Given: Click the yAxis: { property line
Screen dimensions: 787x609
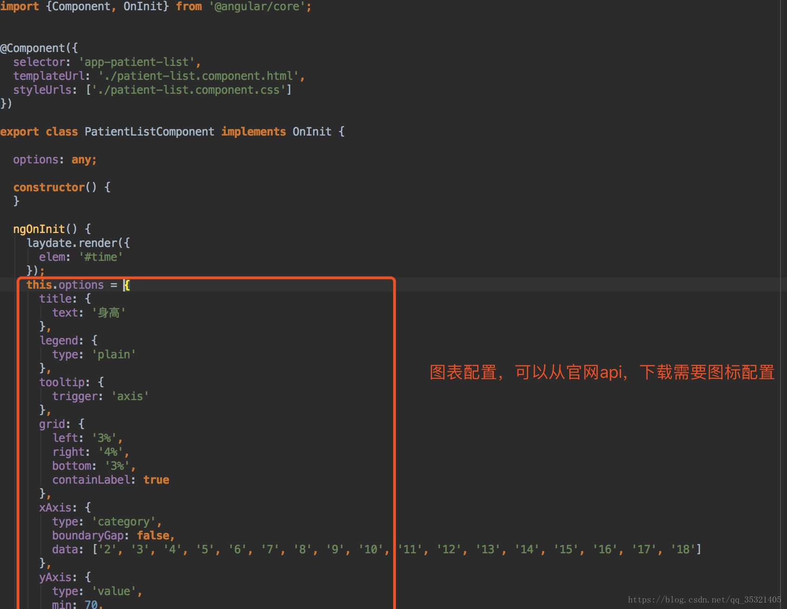Looking at the screenshot, I should (x=65, y=577).
